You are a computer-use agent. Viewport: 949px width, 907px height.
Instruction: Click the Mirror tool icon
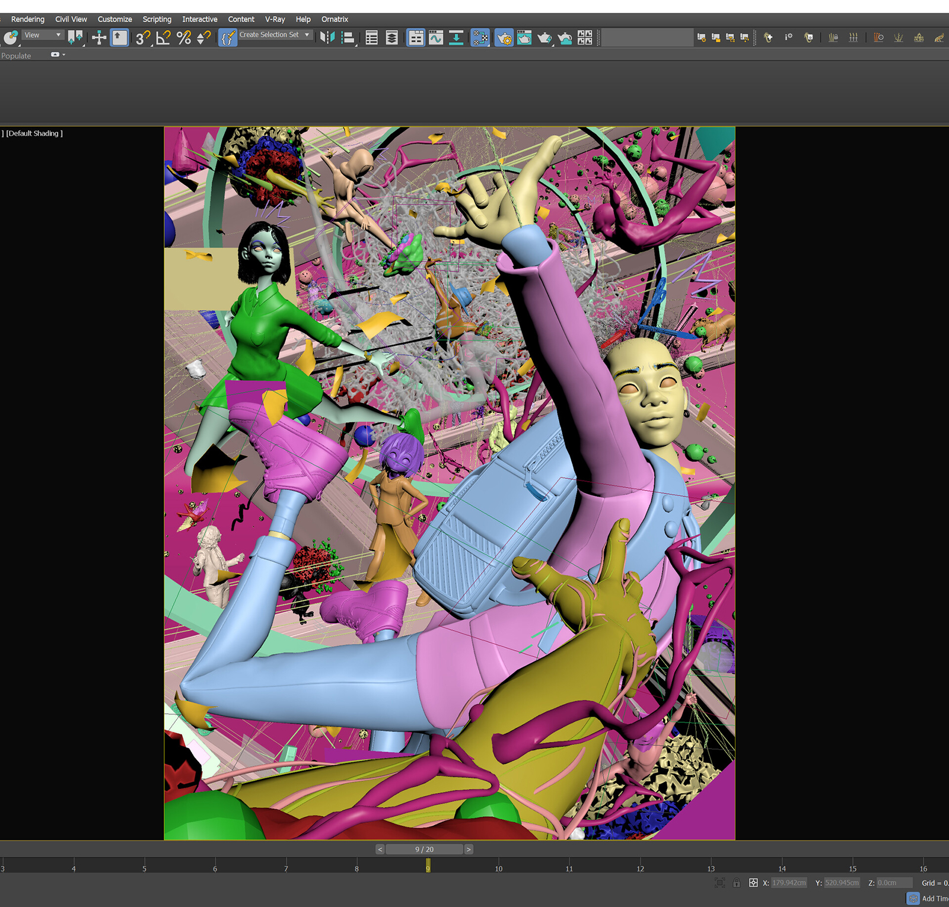point(327,38)
